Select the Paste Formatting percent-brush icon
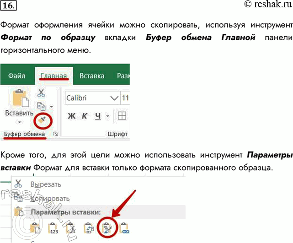Image resolution: width=293 pixels, height=243 pixels. (x=107, y=228)
